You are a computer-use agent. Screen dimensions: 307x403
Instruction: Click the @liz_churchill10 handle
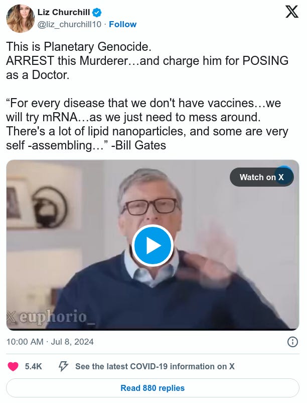[x=69, y=25]
